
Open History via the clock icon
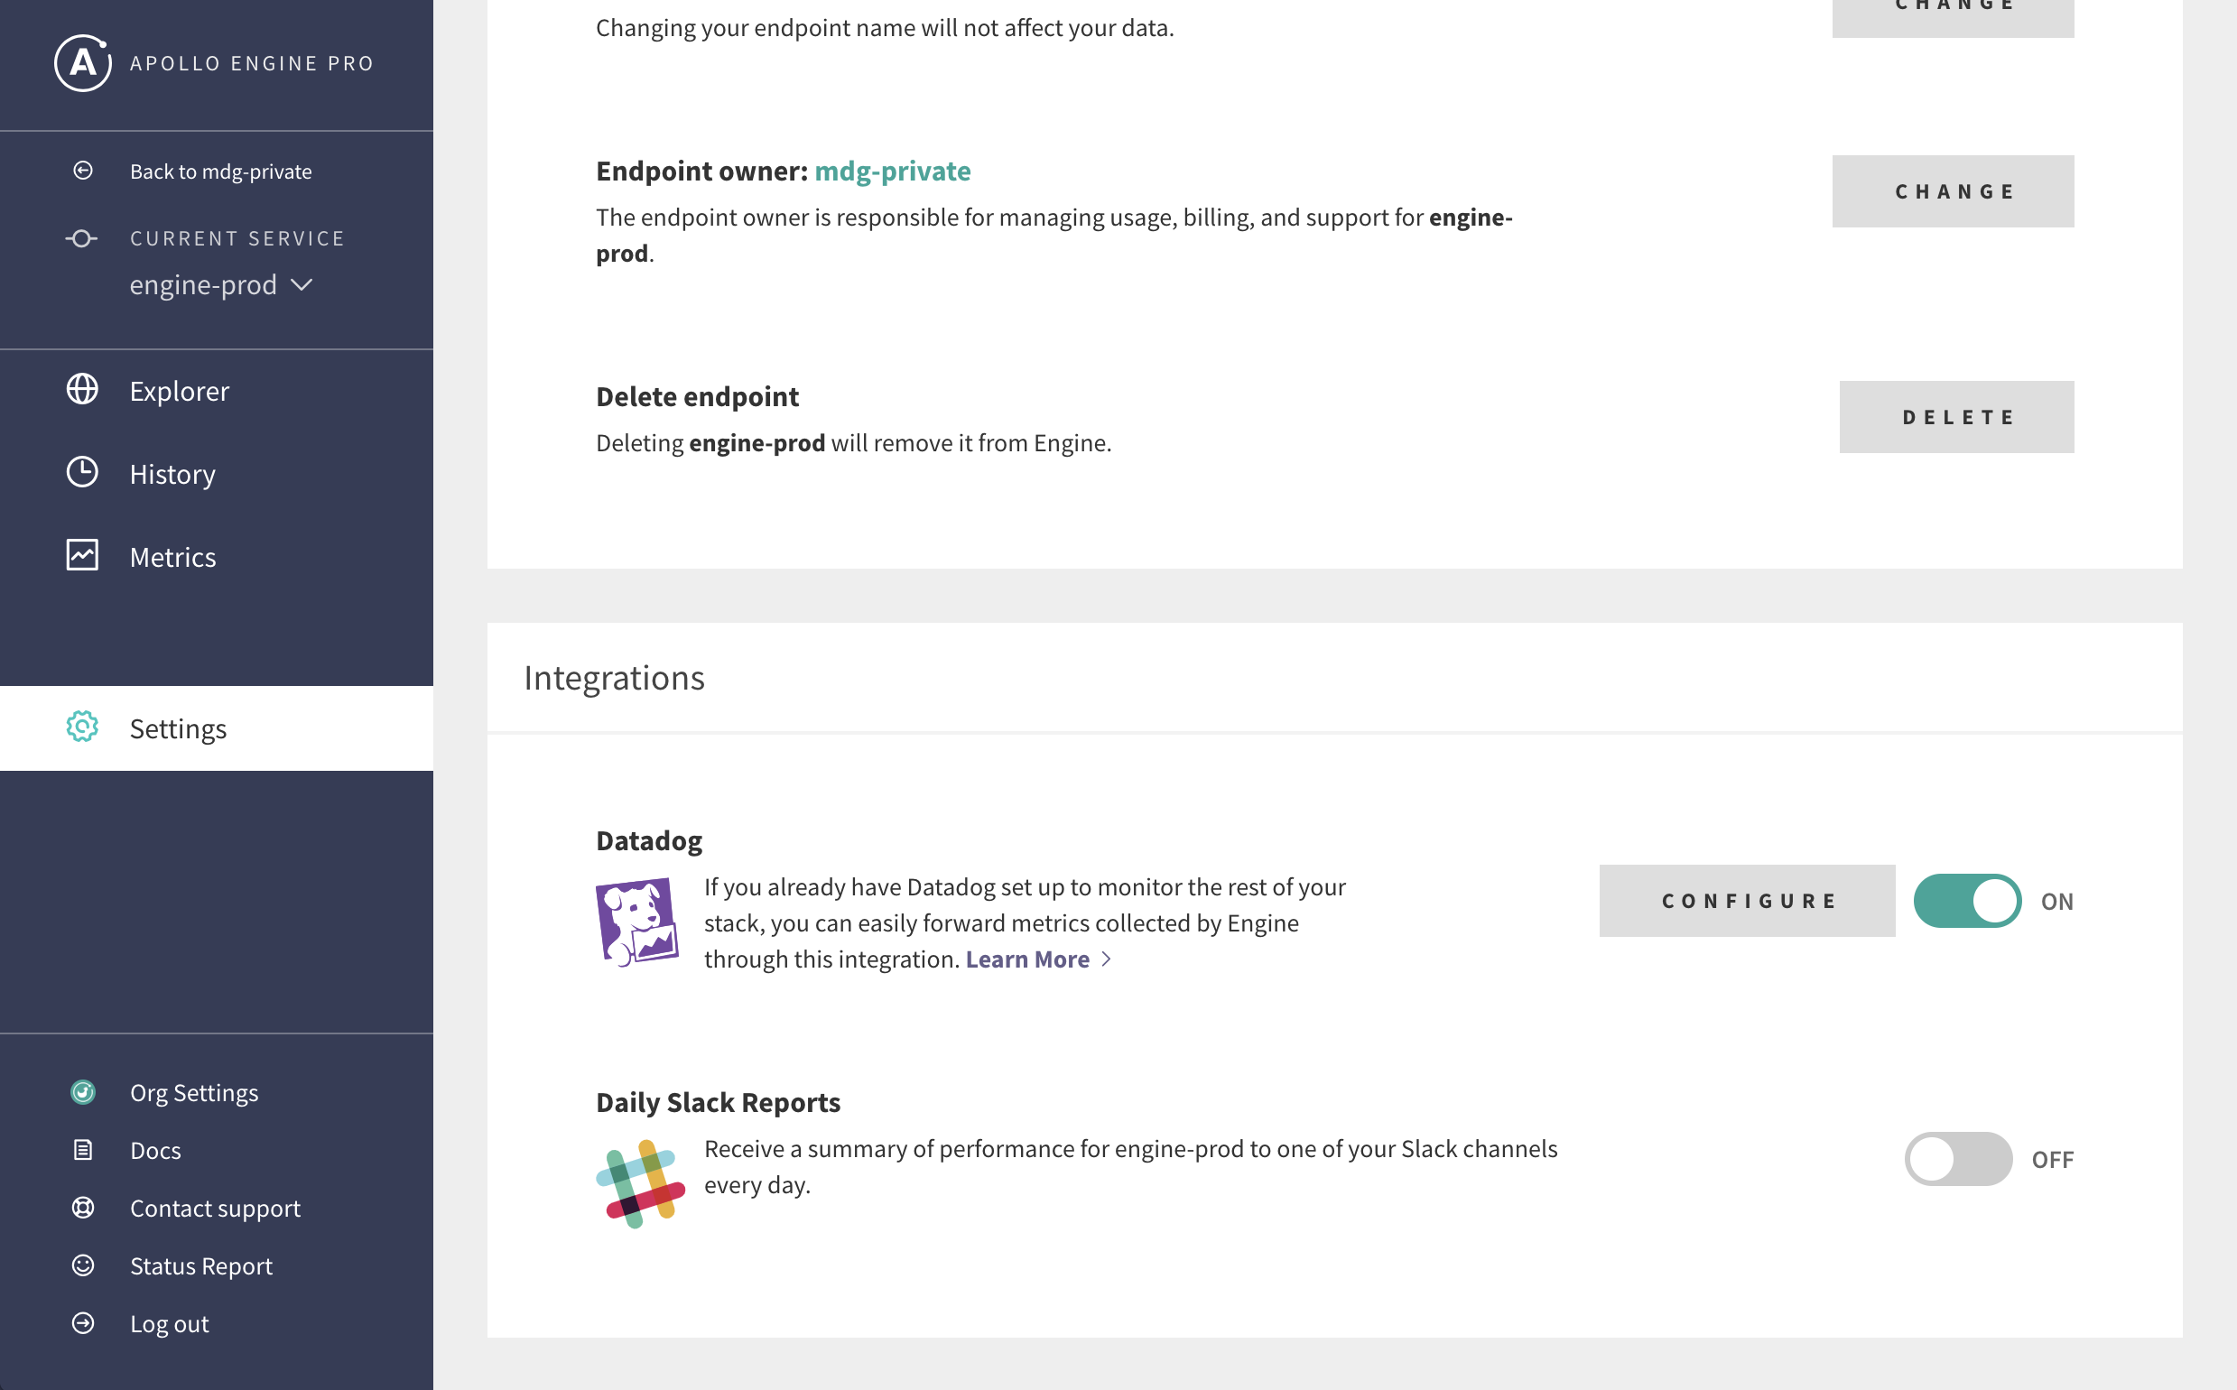coord(82,473)
